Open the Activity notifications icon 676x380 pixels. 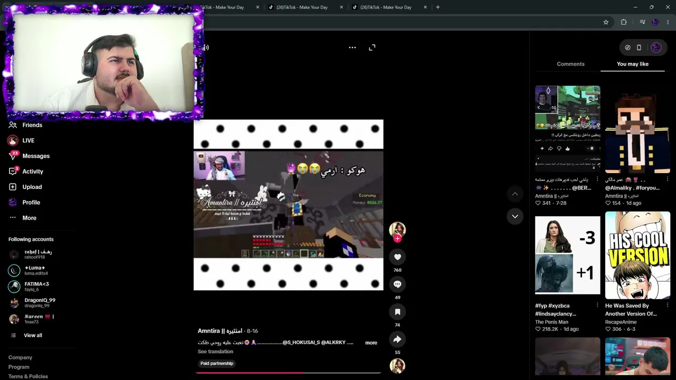(13, 171)
